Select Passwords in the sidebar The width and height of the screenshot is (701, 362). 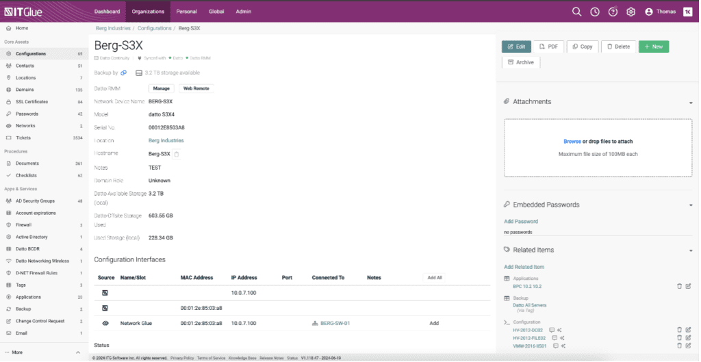(x=27, y=114)
